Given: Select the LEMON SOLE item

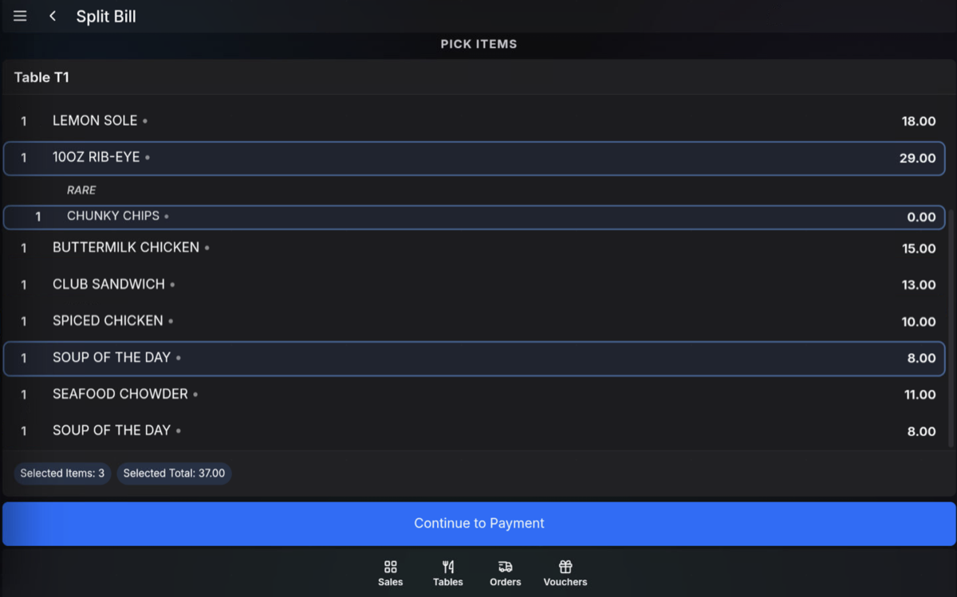Looking at the screenshot, I should [475, 121].
